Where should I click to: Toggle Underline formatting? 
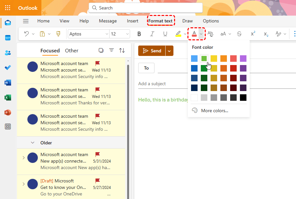(x=165, y=34)
